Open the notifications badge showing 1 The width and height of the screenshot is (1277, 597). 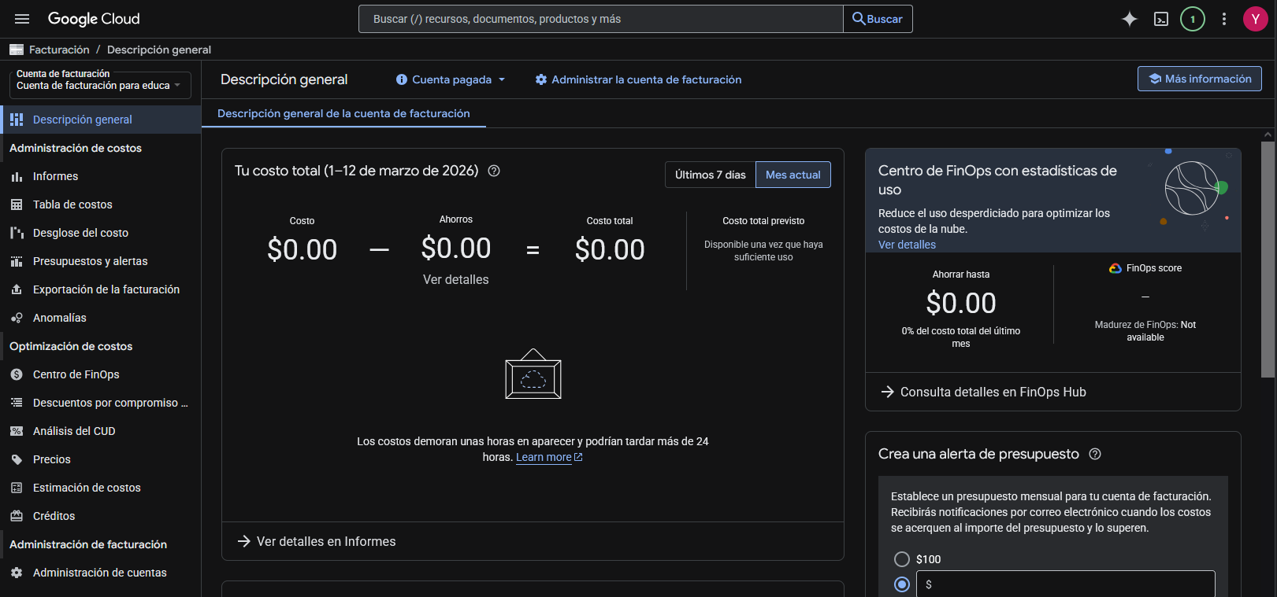(x=1192, y=19)
